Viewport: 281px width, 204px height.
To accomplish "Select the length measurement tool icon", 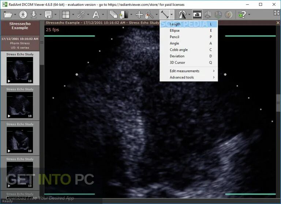I will pos(165,15).
